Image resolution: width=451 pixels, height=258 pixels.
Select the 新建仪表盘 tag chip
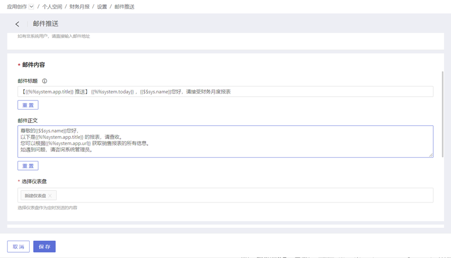35,196
